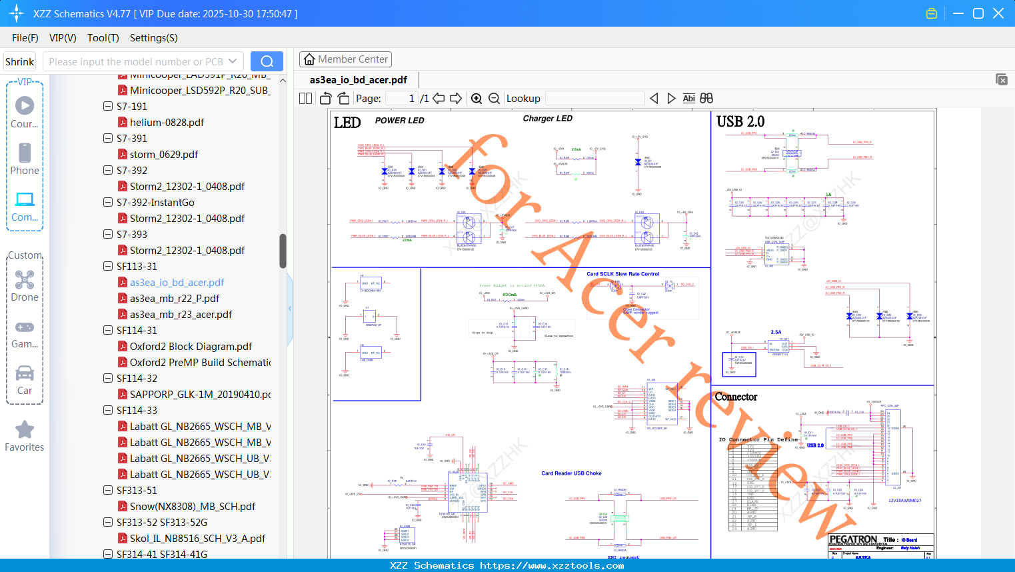The height and width of the screenshot is (572, 1015).
Task: Click the page number field
Action: point(401,98)
